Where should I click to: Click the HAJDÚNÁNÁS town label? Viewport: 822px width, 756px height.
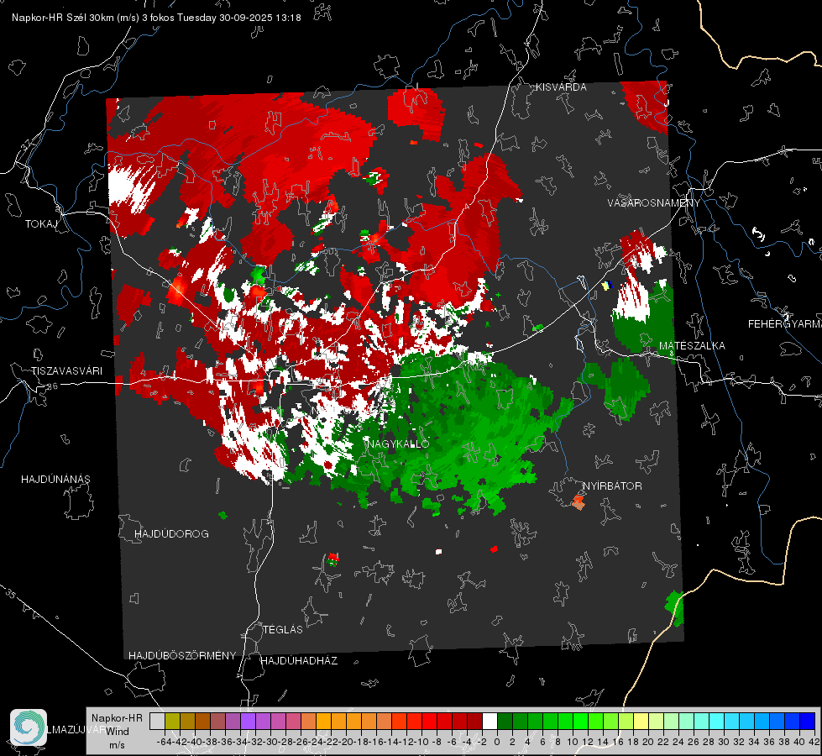(x=55, y=480)
